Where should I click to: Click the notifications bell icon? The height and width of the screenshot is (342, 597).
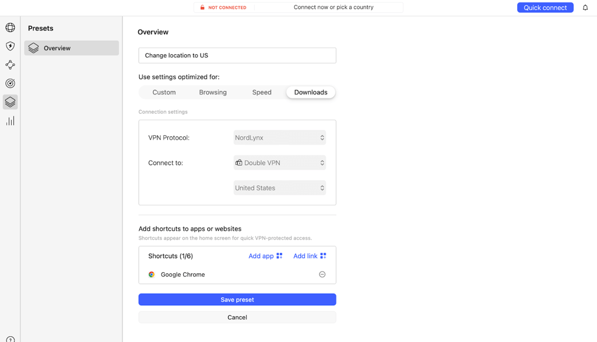(585, 8)
